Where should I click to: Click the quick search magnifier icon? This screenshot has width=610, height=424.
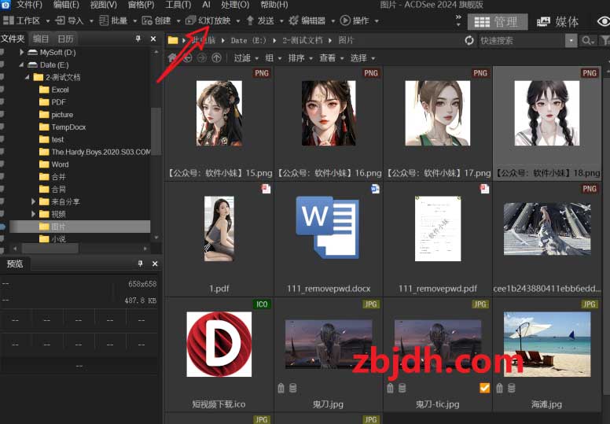586,40
